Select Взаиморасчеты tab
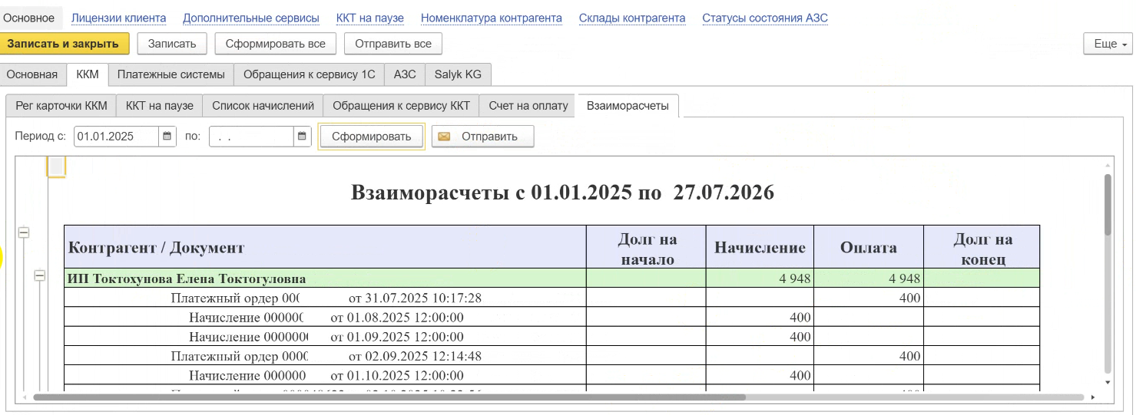Viewport: 1136px width, 415px height. pos(628,106)
